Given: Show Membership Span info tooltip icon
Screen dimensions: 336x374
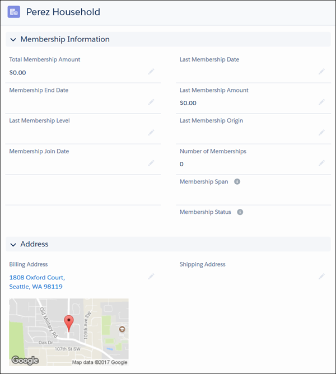Looking at the screenshot, I should click(237, 182).
